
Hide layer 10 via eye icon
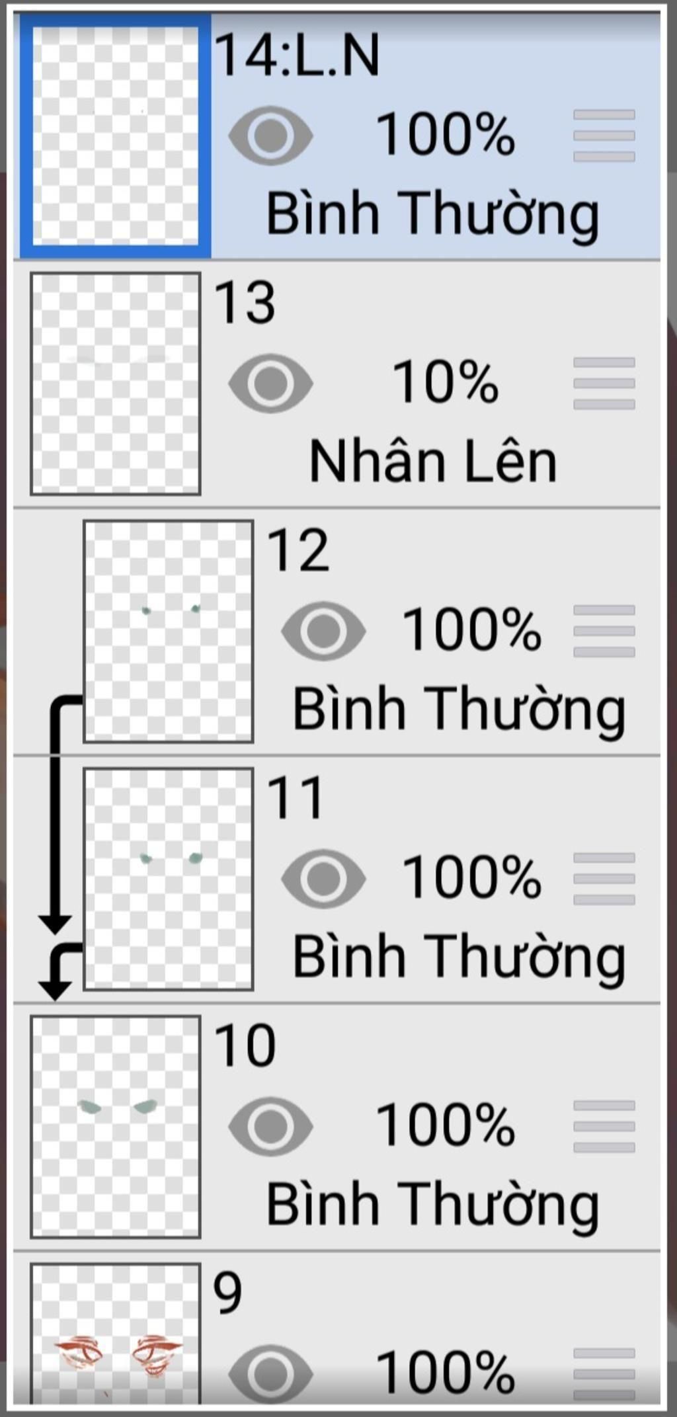tap(270, 1127)
